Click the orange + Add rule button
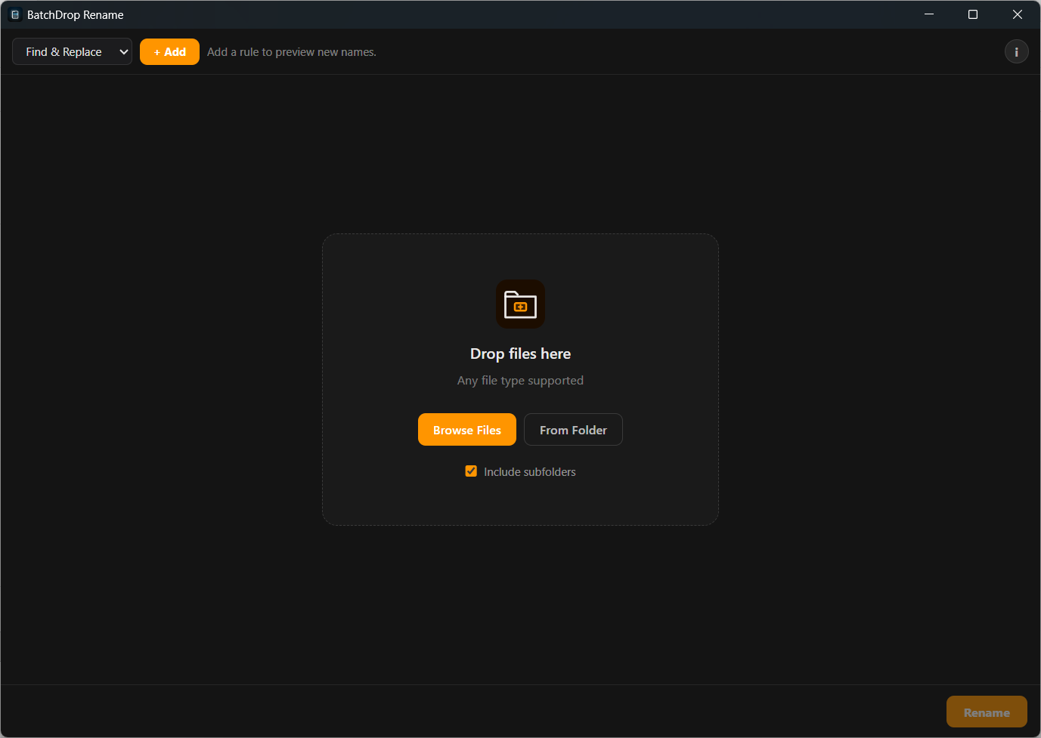This screenshot has height=738, width=1041. pyautogui.click(x=169, y=51)
